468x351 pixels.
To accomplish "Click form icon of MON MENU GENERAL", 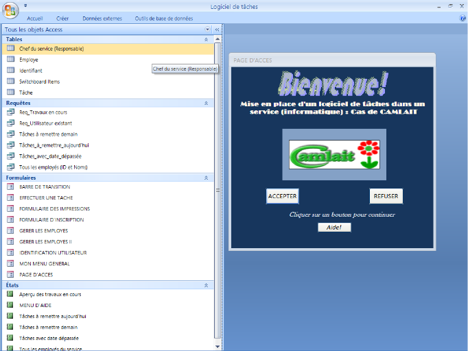I will tap(10, 263).
